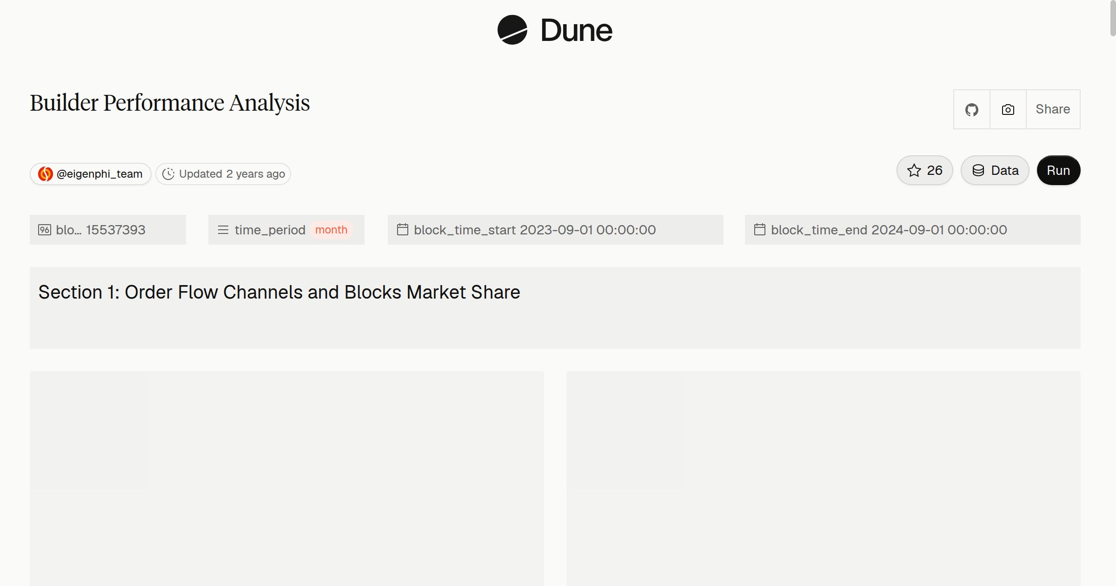Viewport: 1116px width, 586px height.
Task: Open the GitHub repository icon
Action: (x=971, y=109)
